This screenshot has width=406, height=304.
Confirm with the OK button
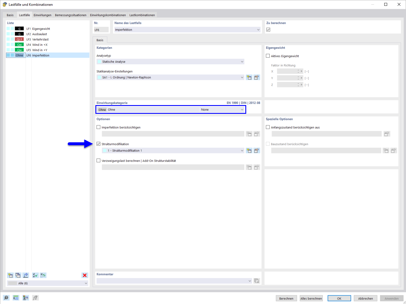(339, 298)
